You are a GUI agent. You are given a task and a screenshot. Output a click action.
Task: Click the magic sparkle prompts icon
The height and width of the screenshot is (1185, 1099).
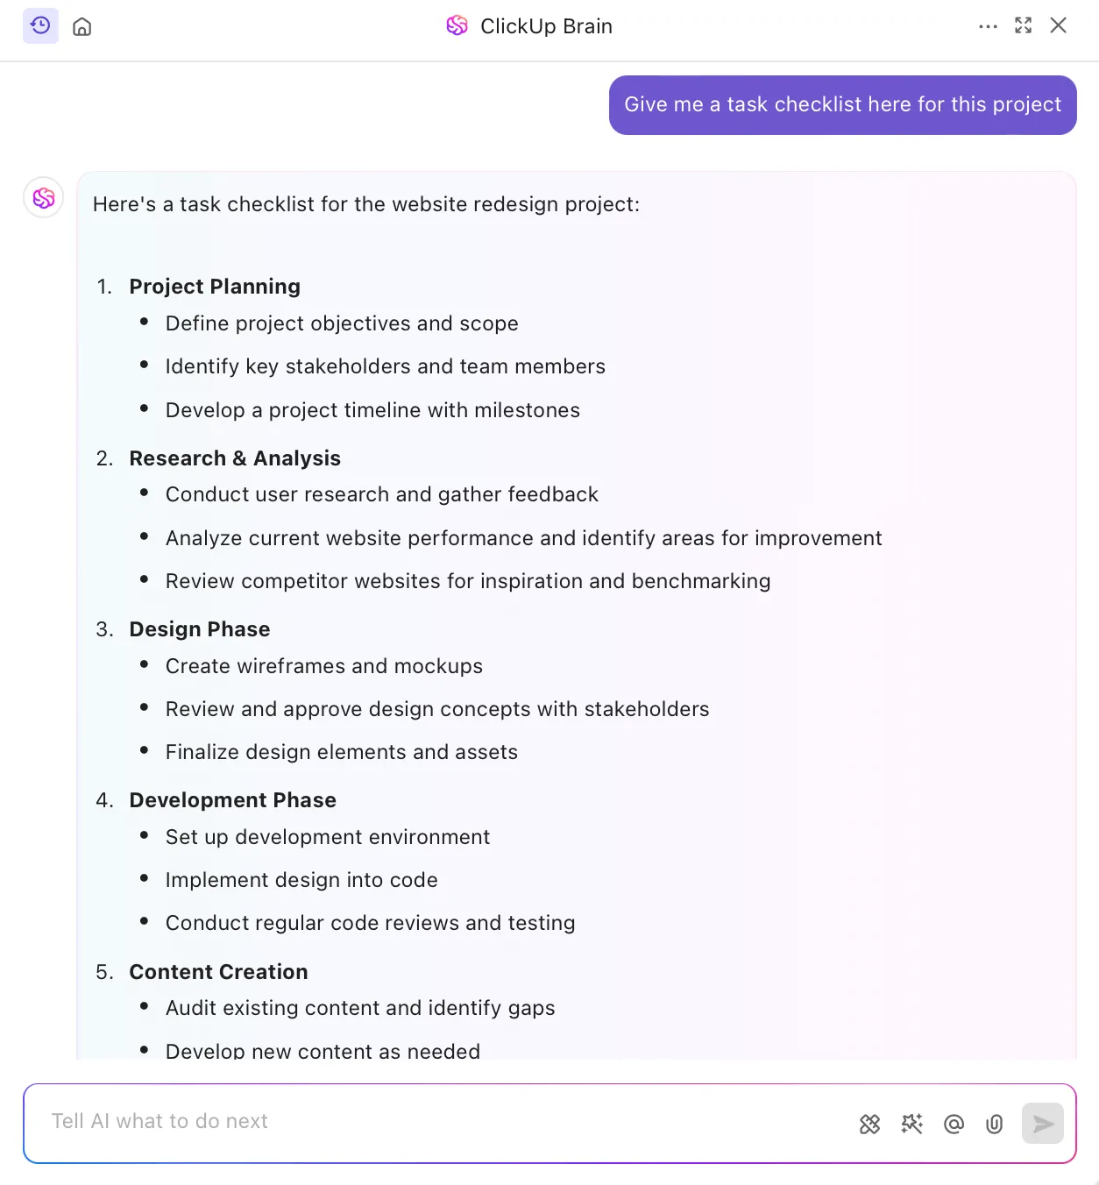[911, 1124]
